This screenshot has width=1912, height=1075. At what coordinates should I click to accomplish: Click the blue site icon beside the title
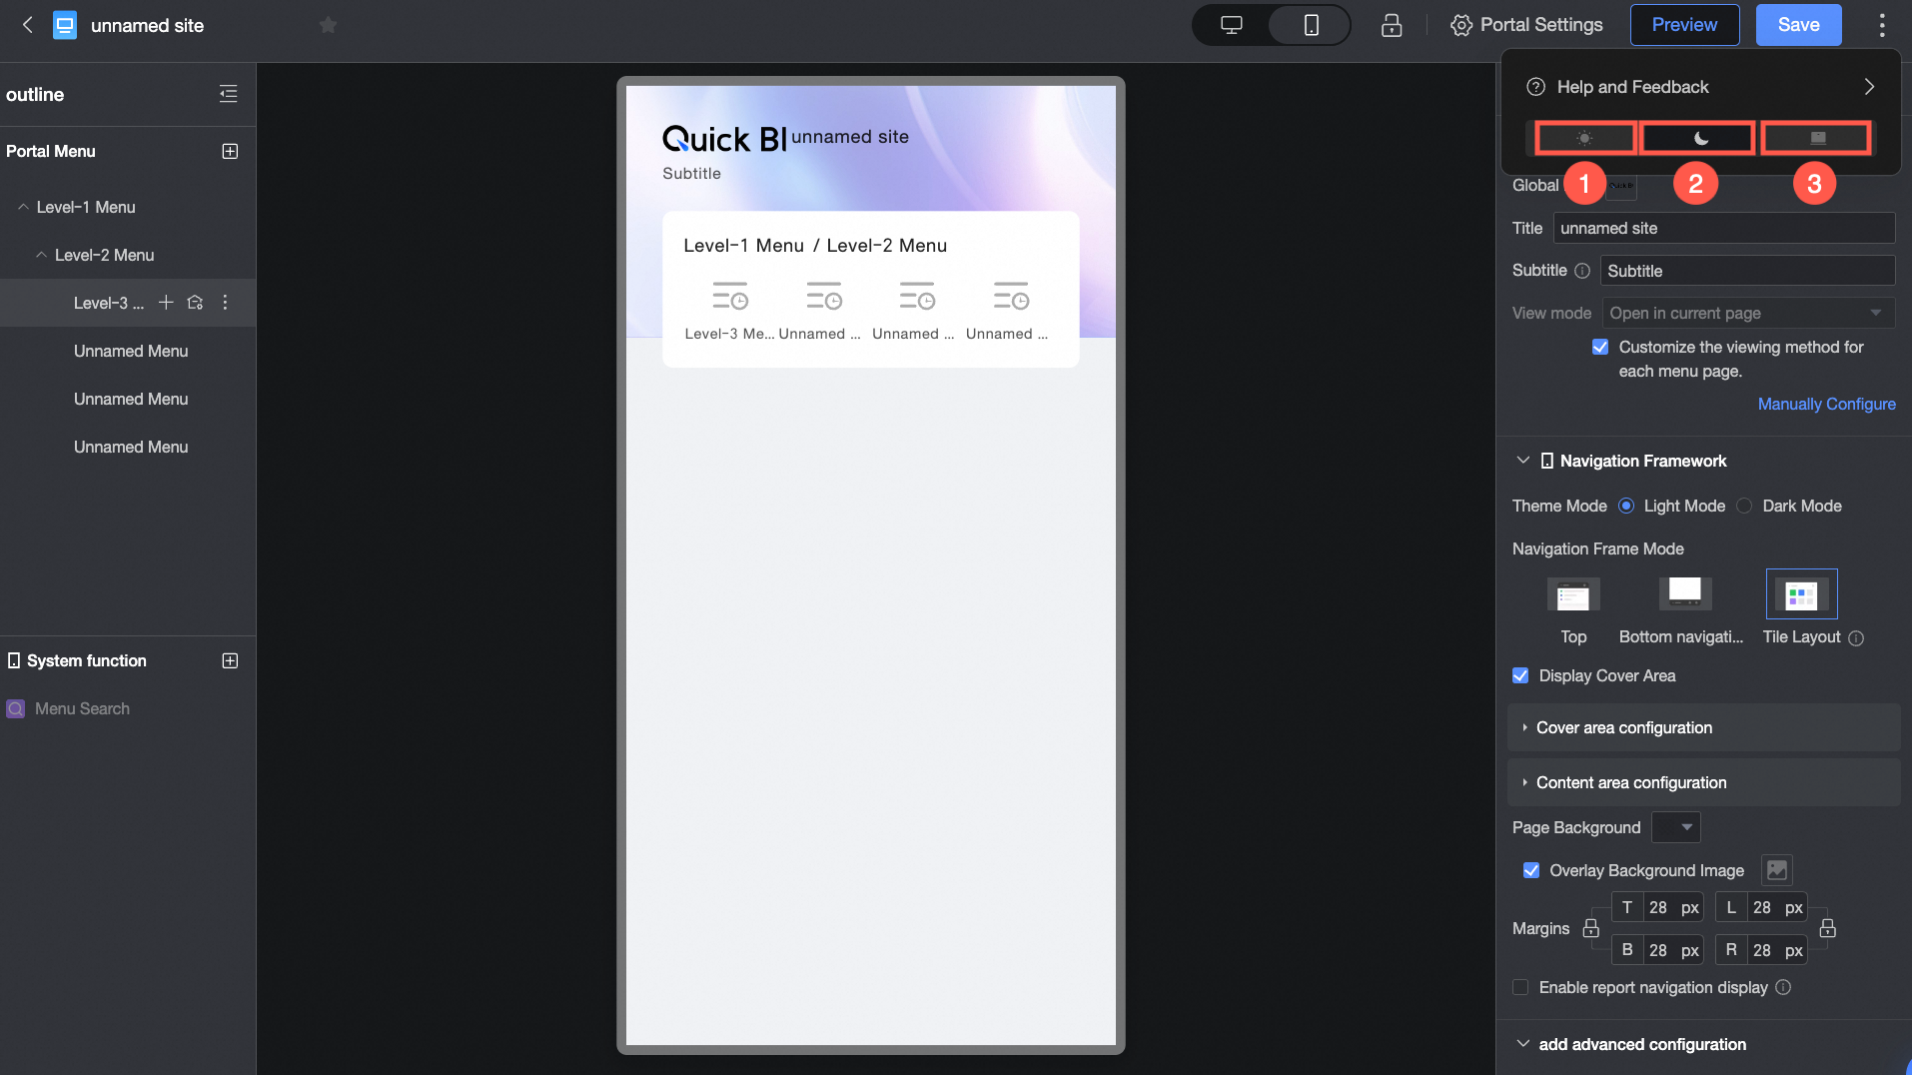pyautogui.click(x=65, y=25)
